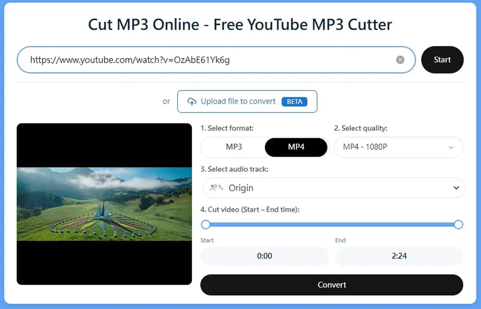Click the Convert button
Screen dimensions: 481x309
coord(331,285)
